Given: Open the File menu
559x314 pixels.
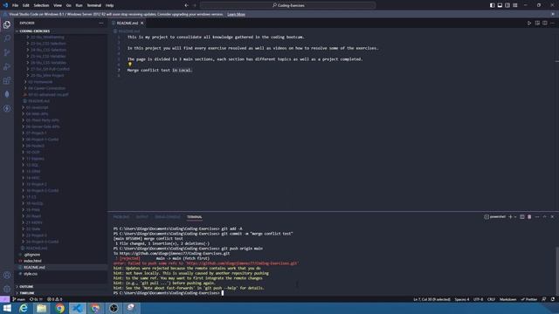Looking at the screenshot, I should point(15,5).
